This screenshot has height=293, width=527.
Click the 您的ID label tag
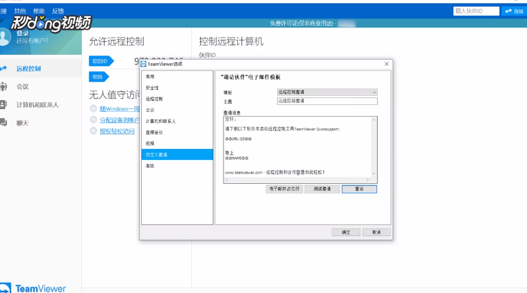(101, 61)
